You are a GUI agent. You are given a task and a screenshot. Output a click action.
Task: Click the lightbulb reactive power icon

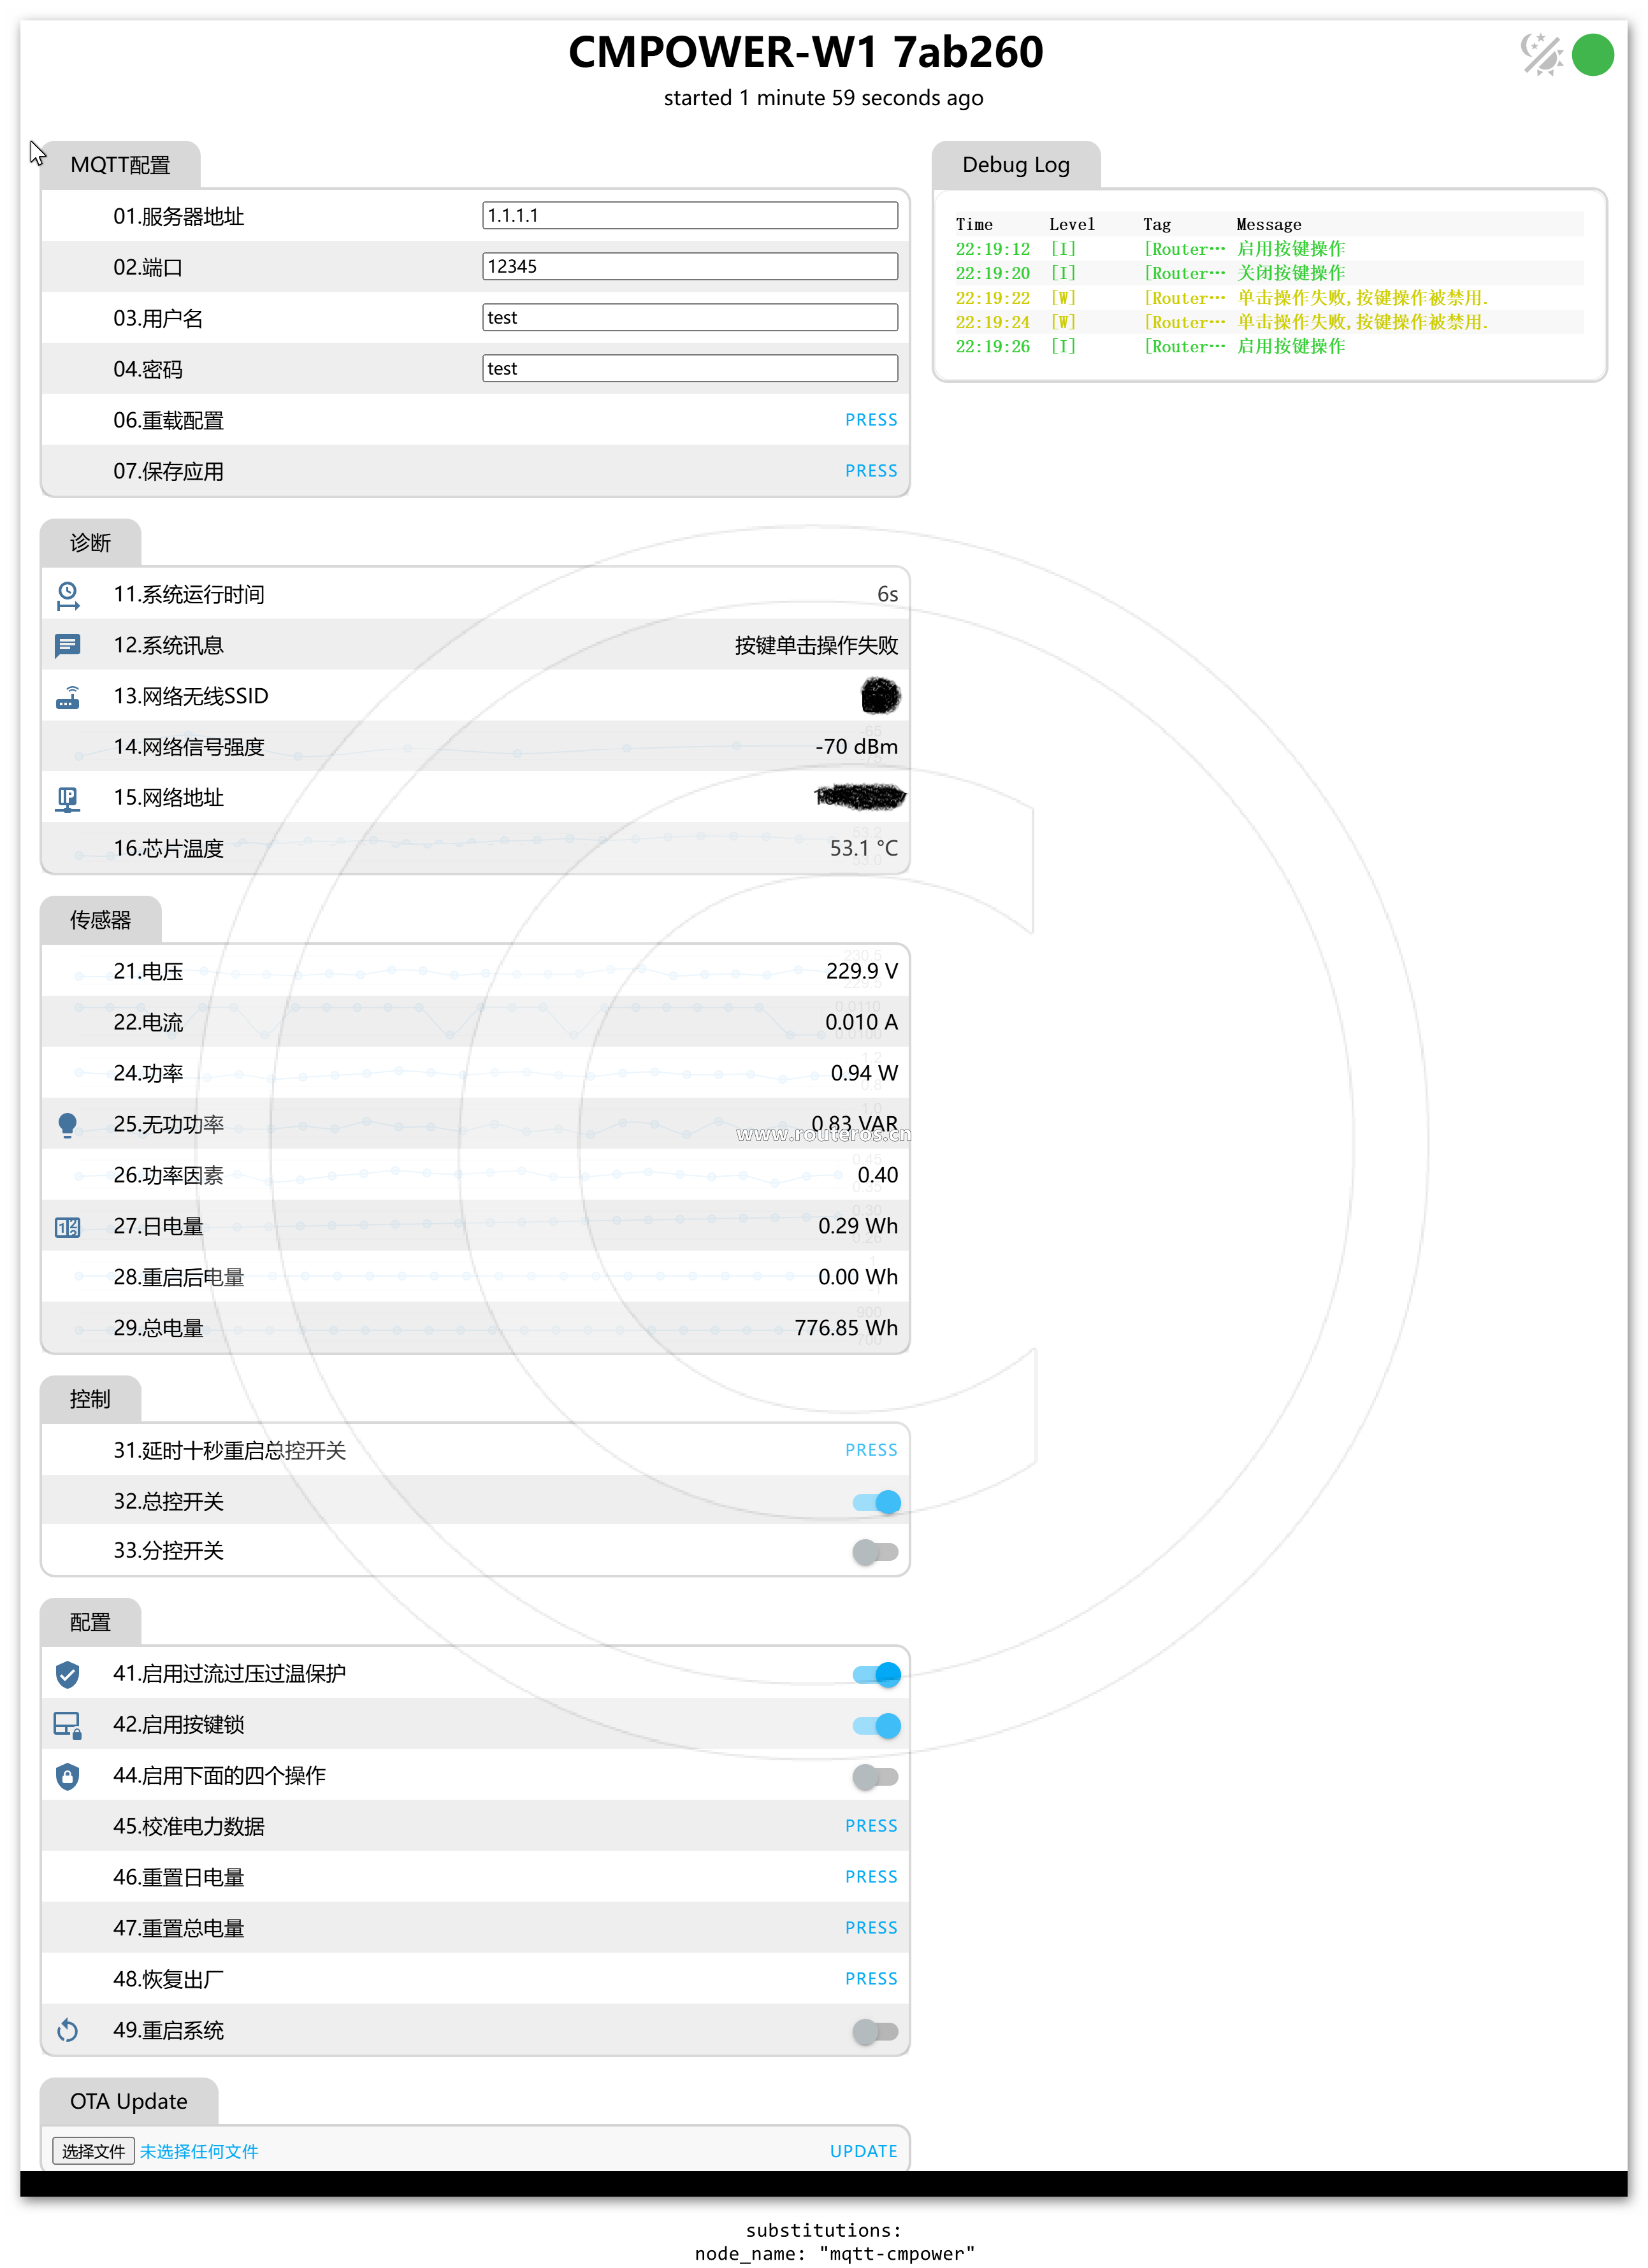tap(67, 1125)
